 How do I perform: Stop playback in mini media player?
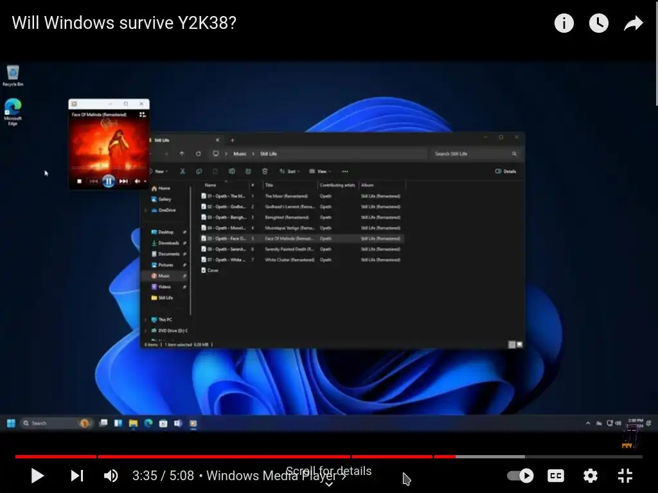pyautogui.click(x=79, y=181)
